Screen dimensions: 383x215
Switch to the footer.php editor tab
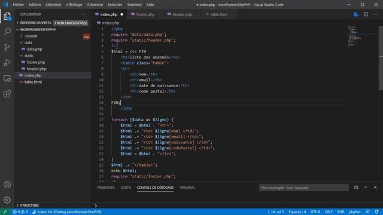pyautogui.click(x=145, y=14)
